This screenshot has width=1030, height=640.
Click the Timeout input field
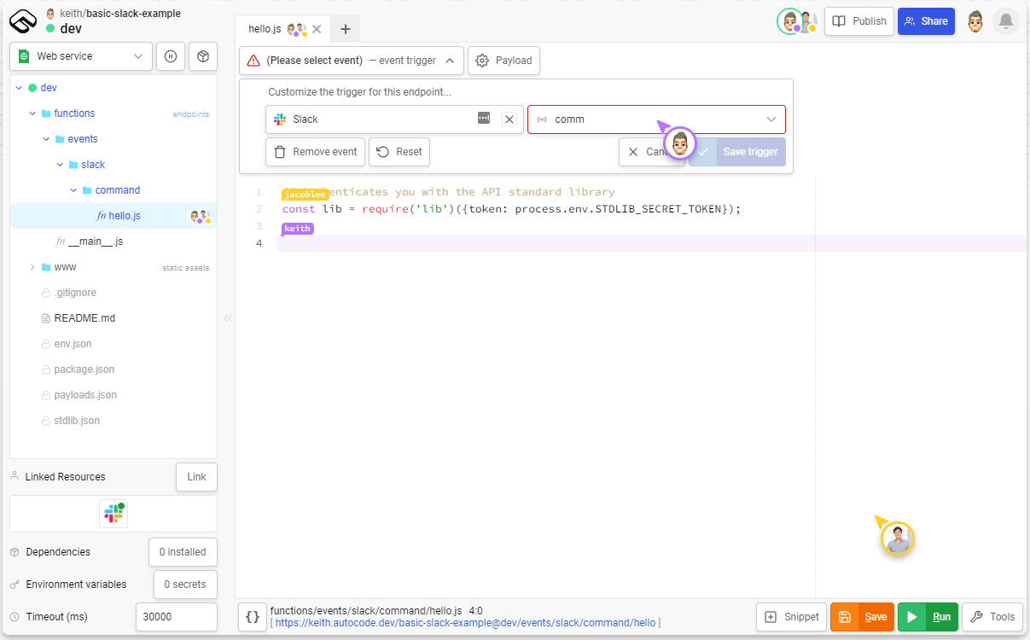[x=176, y=617]
